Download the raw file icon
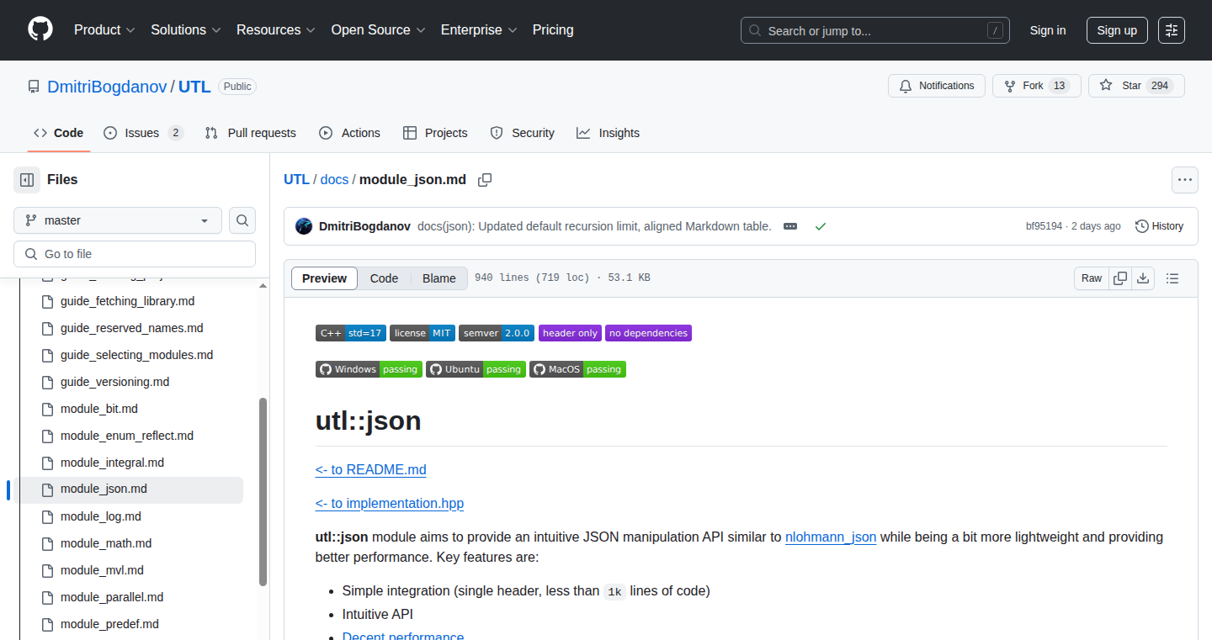 coord(1143,278)
